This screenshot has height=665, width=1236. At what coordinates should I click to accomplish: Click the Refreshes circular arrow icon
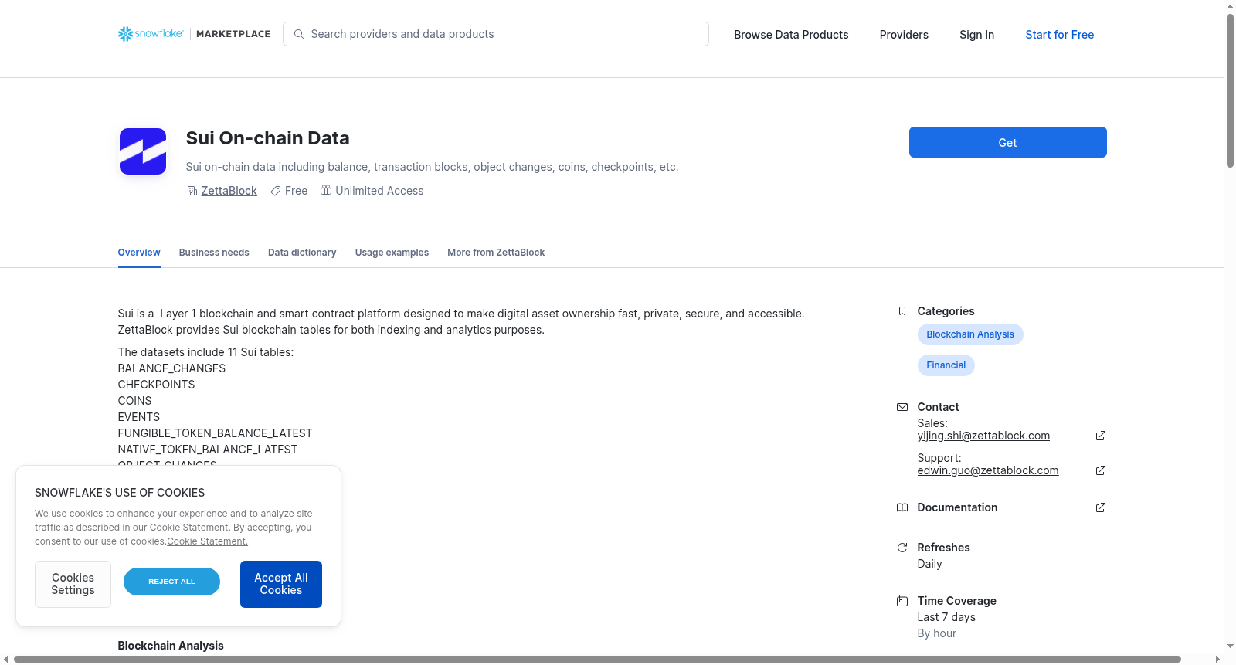click(902, 548)
